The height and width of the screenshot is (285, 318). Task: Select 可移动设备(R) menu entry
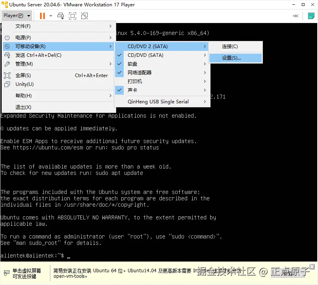59,47
